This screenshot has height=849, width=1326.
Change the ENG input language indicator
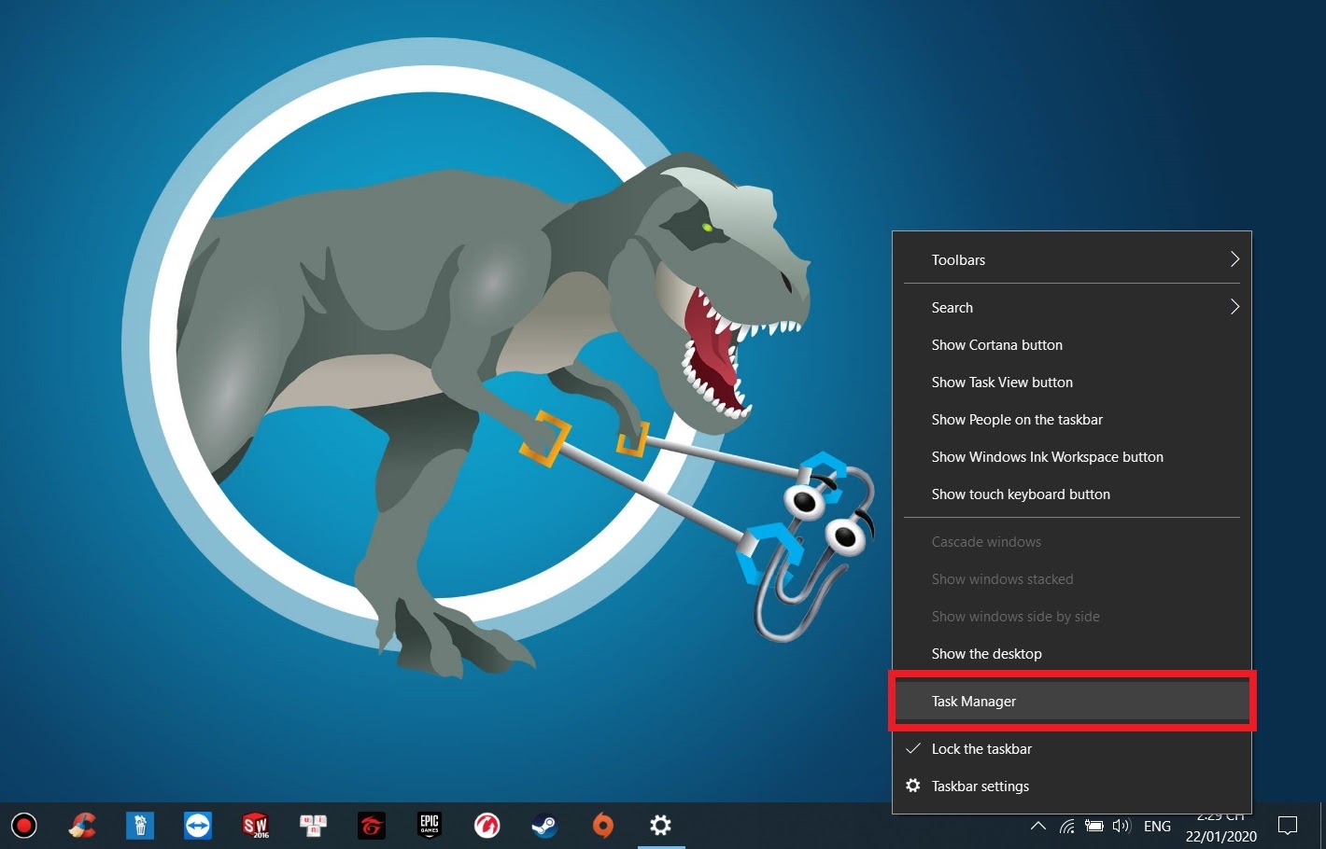1157,827
